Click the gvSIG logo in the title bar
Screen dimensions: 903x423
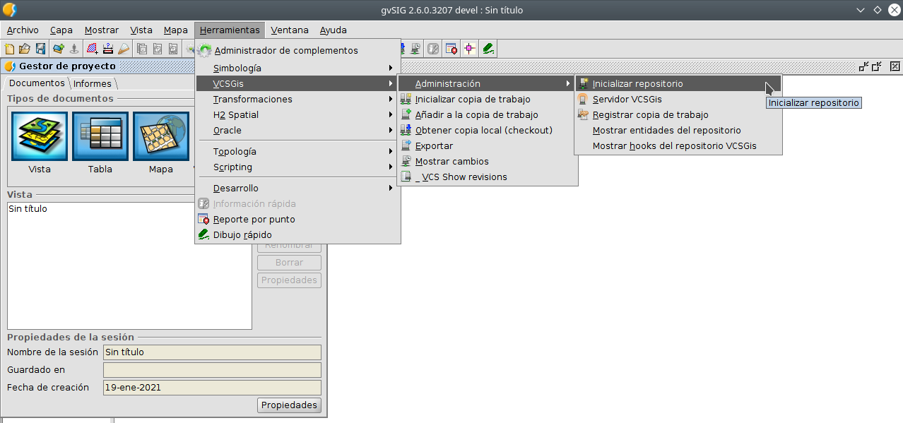tap(9, 10)
